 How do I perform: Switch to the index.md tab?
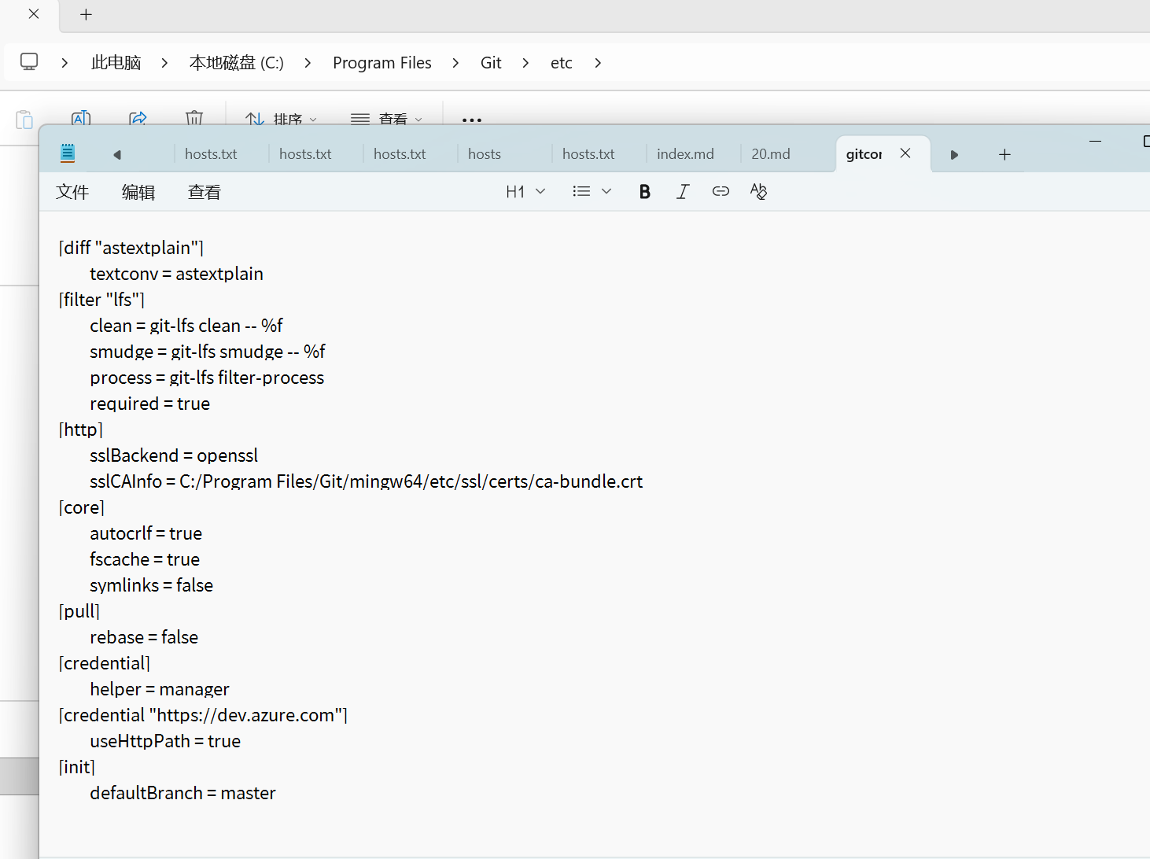coord(685,154)
